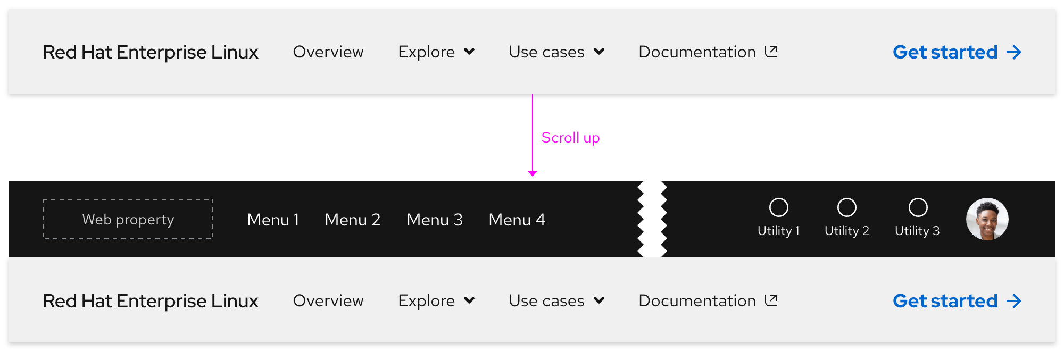Go to Overview in the bottom navigation
1064x351 pixels.
[x=328, y=301]
